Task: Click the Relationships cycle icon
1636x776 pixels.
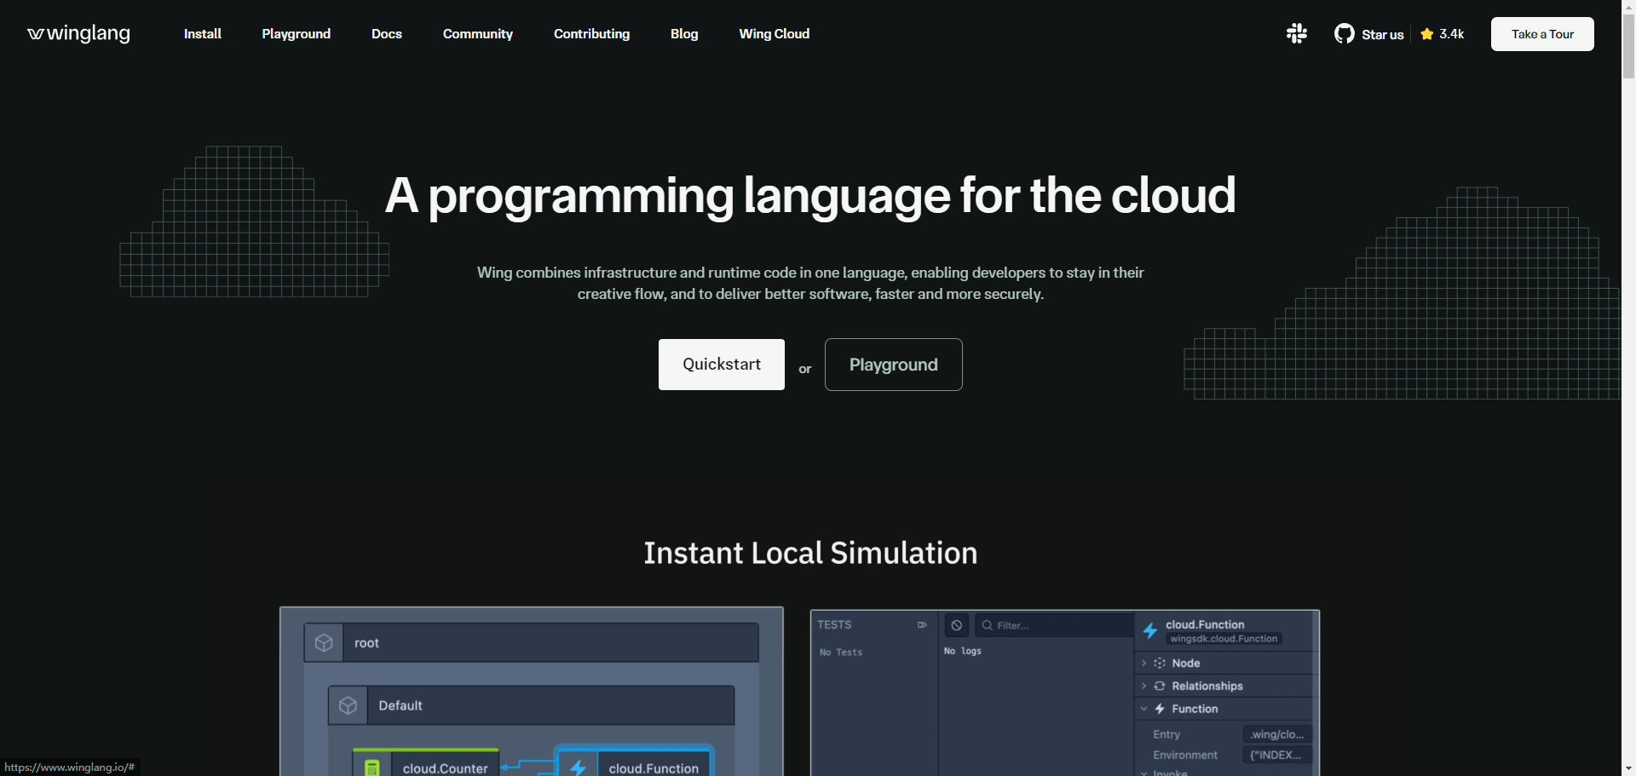Action: coord(1160,686)
